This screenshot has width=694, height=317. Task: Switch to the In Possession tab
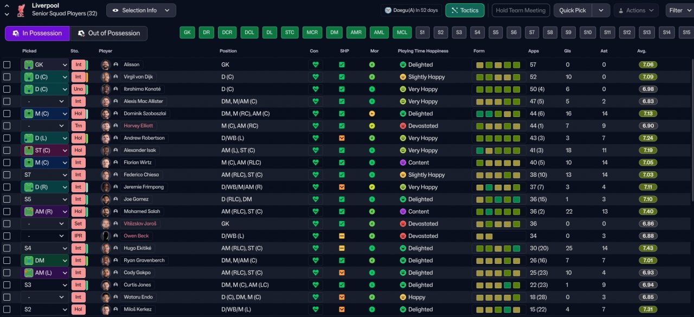pos(37,33)
